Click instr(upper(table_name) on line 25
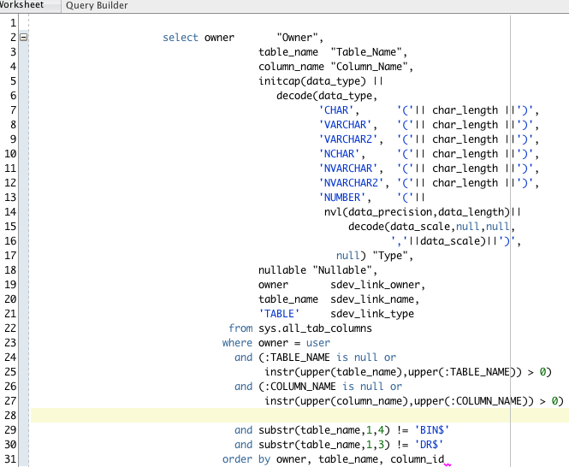569x467 pixels. [333, 372]
